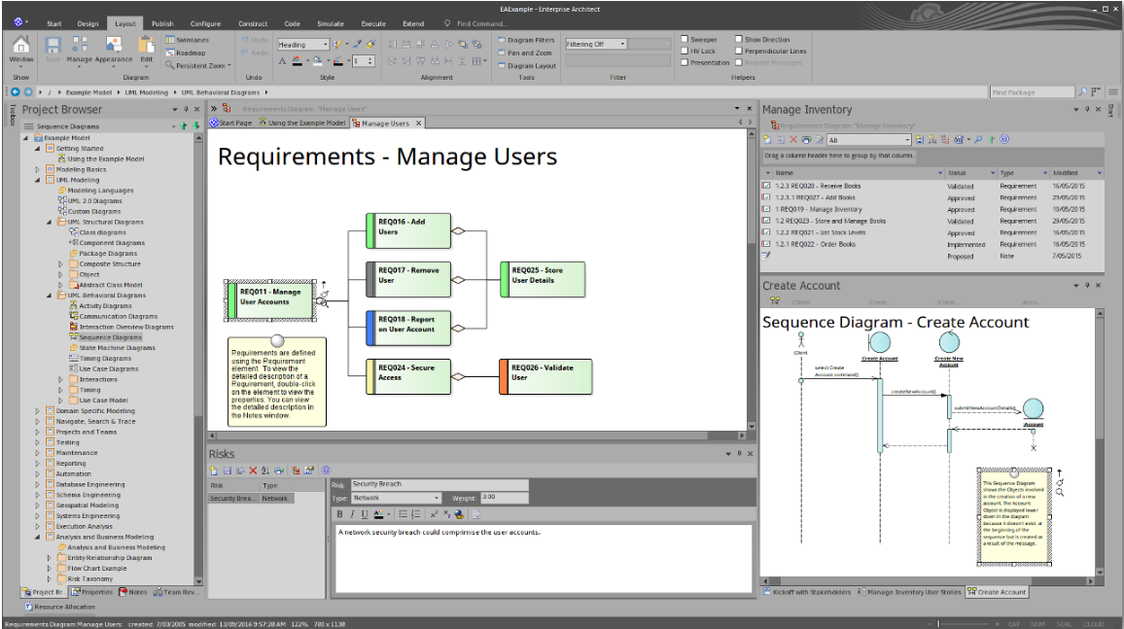Click new risk icon in Risks toolbar
The image size is (1124, 629).
point(214,471)
